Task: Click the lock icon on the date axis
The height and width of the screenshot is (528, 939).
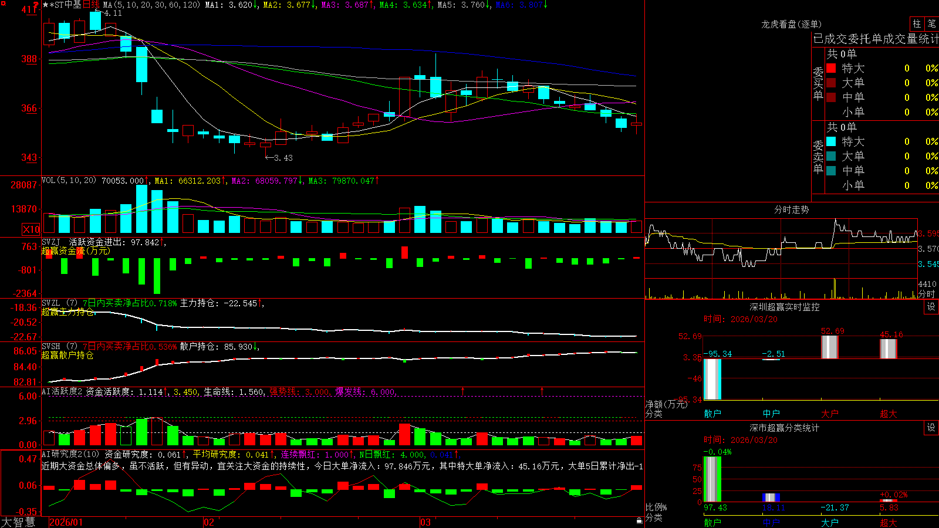Action: 639,521
